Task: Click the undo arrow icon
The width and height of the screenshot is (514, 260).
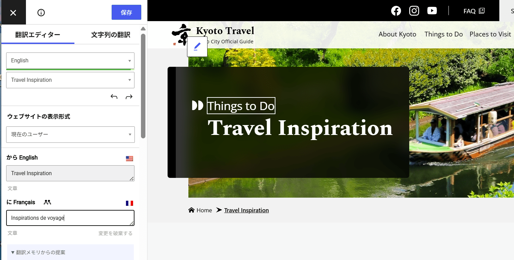Action: pos(114,97)
